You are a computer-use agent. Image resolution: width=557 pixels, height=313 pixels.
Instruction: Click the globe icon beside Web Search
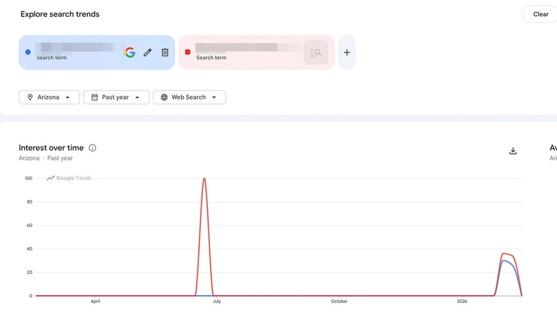164,97
